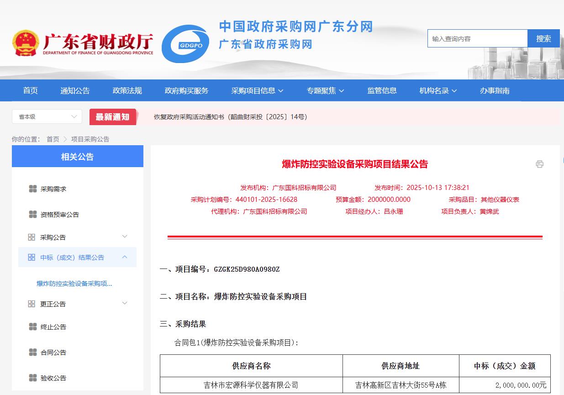This screenshot has height=395, width=564.
Task: Click the print icon beside announcement title
Action: click(539, 164)
